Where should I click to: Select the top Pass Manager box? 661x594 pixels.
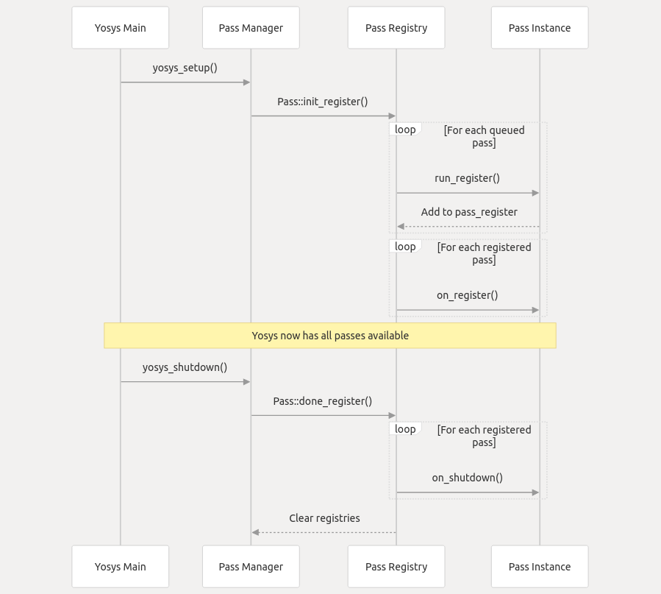click(x=251, y=28)
